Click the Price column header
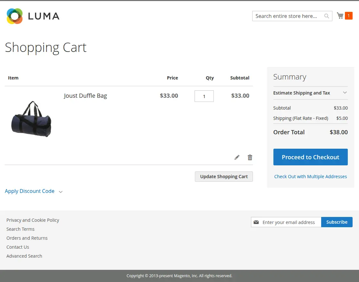This screenshot has height=282, width=359. (172, 78)
